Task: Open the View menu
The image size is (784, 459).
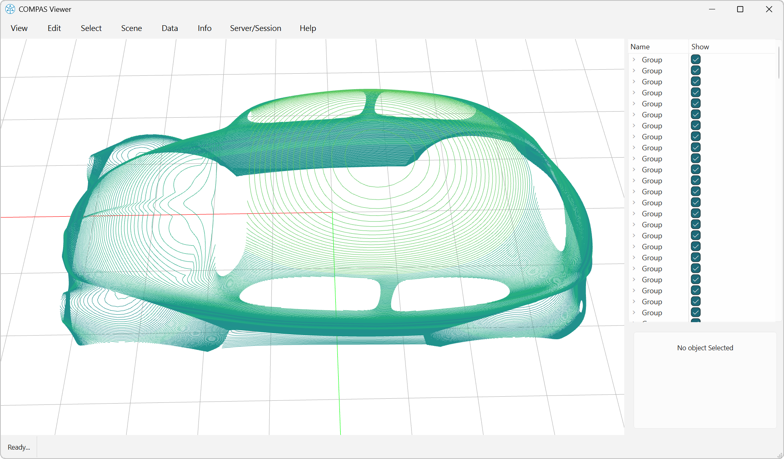Action: (x=19, y=28)
